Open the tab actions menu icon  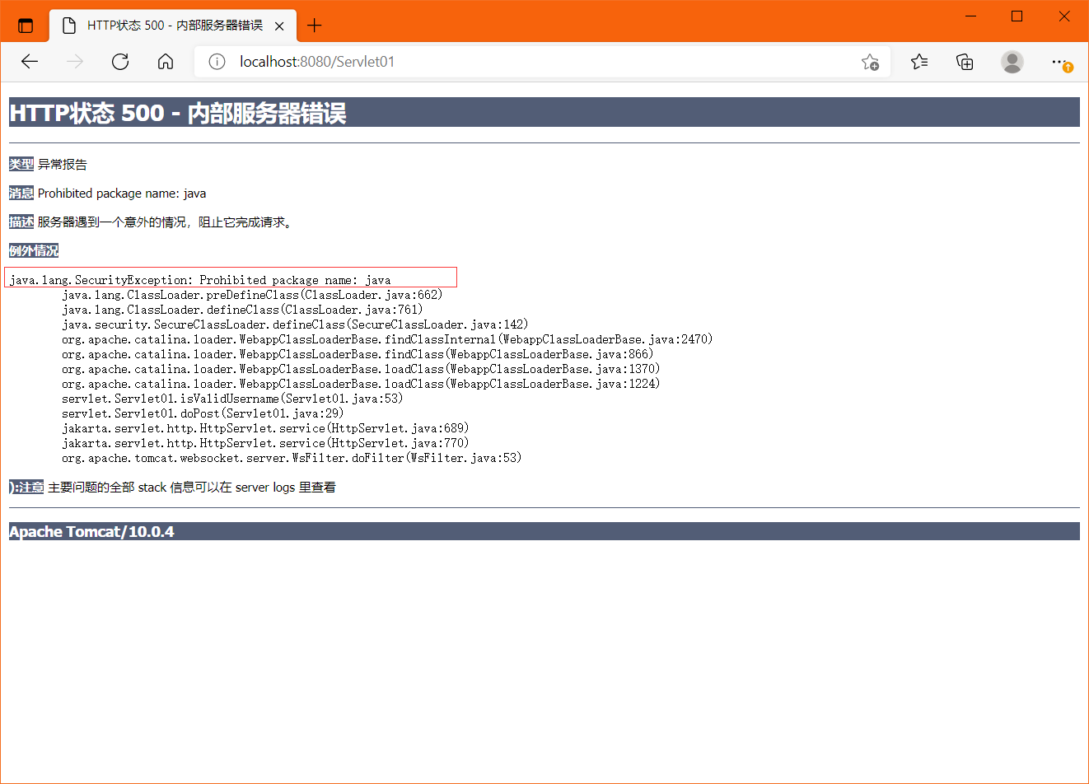pos(26,26)
